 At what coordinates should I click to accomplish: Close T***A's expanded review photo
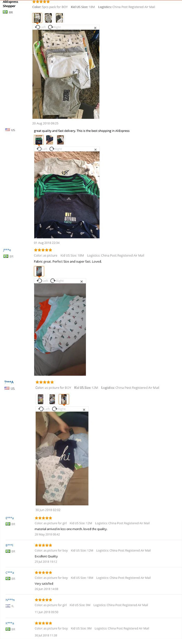pos(84,410)
